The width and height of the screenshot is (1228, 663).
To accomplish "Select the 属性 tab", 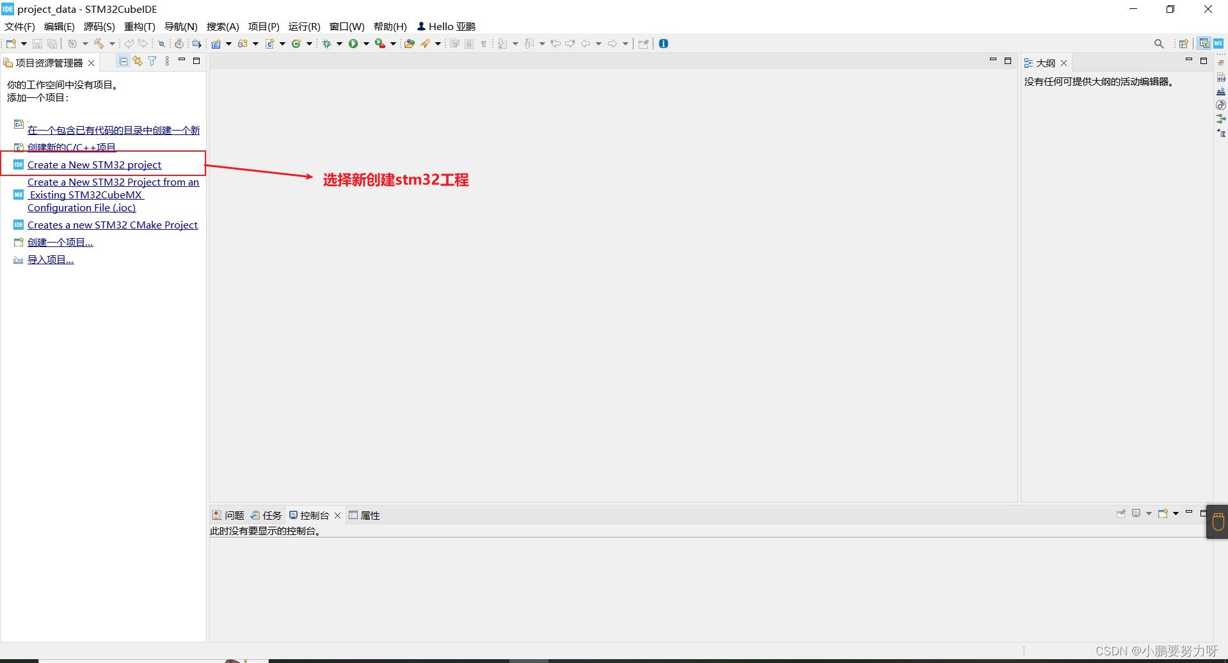I will 364,515.
